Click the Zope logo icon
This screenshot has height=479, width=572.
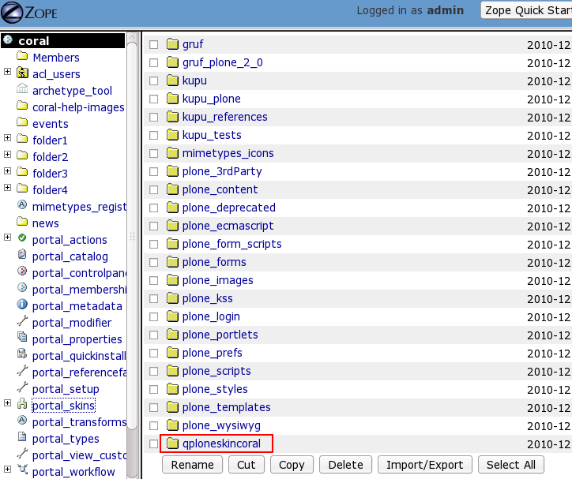point(12,13)
